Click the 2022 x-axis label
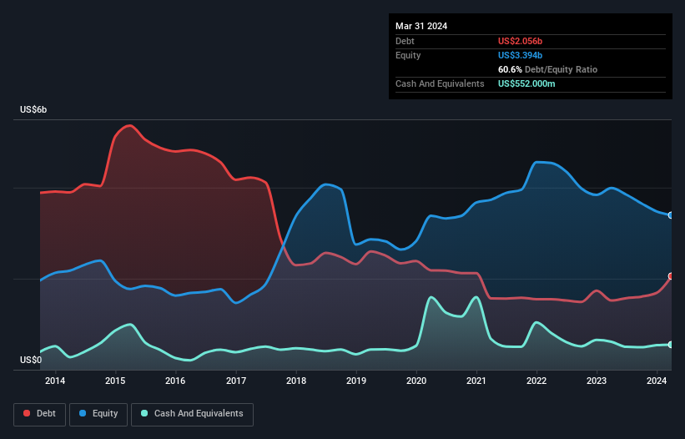 pyautogui.click(x=536, y=381)
